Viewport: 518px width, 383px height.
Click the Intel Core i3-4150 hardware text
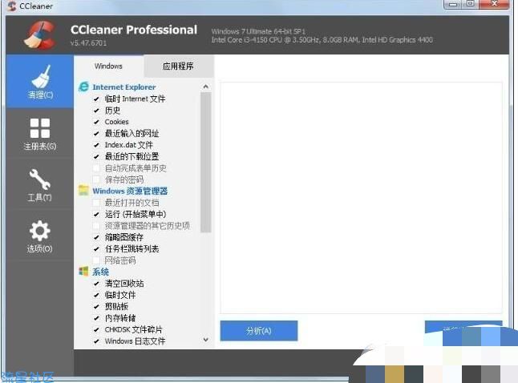point(322,40)
